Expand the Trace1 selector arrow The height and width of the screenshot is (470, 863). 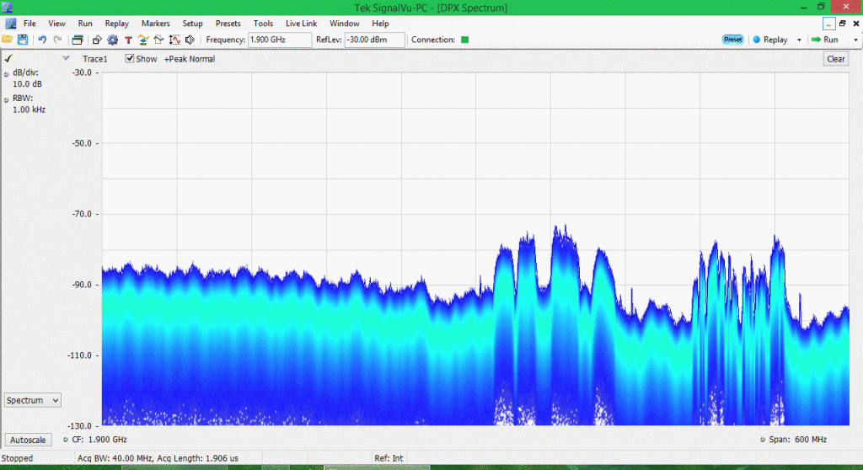(66, 58)
